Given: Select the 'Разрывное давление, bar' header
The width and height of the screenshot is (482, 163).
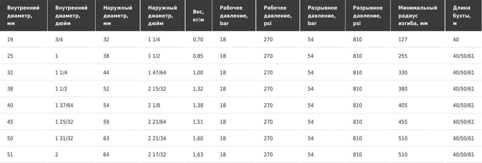Looking at the screenshot, I should click(x=323, y=16).
